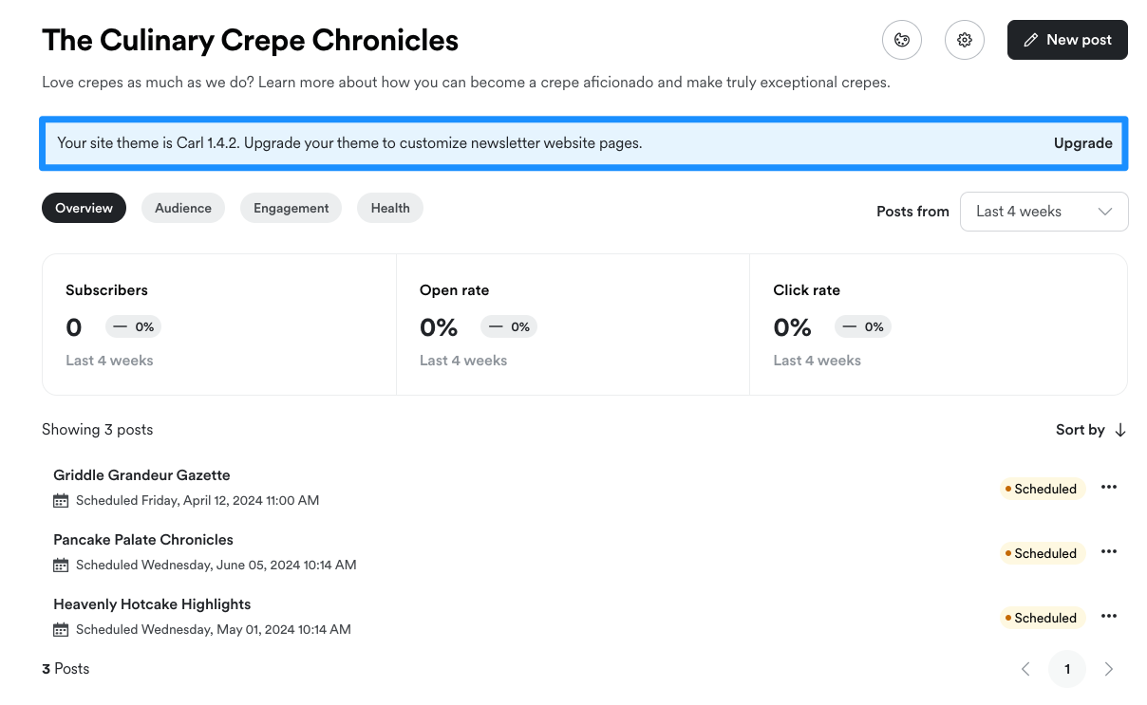Viewport: 1147px width, 705px height.
Task: Click page number 1 in pagination
Action: pos(1067,669)
